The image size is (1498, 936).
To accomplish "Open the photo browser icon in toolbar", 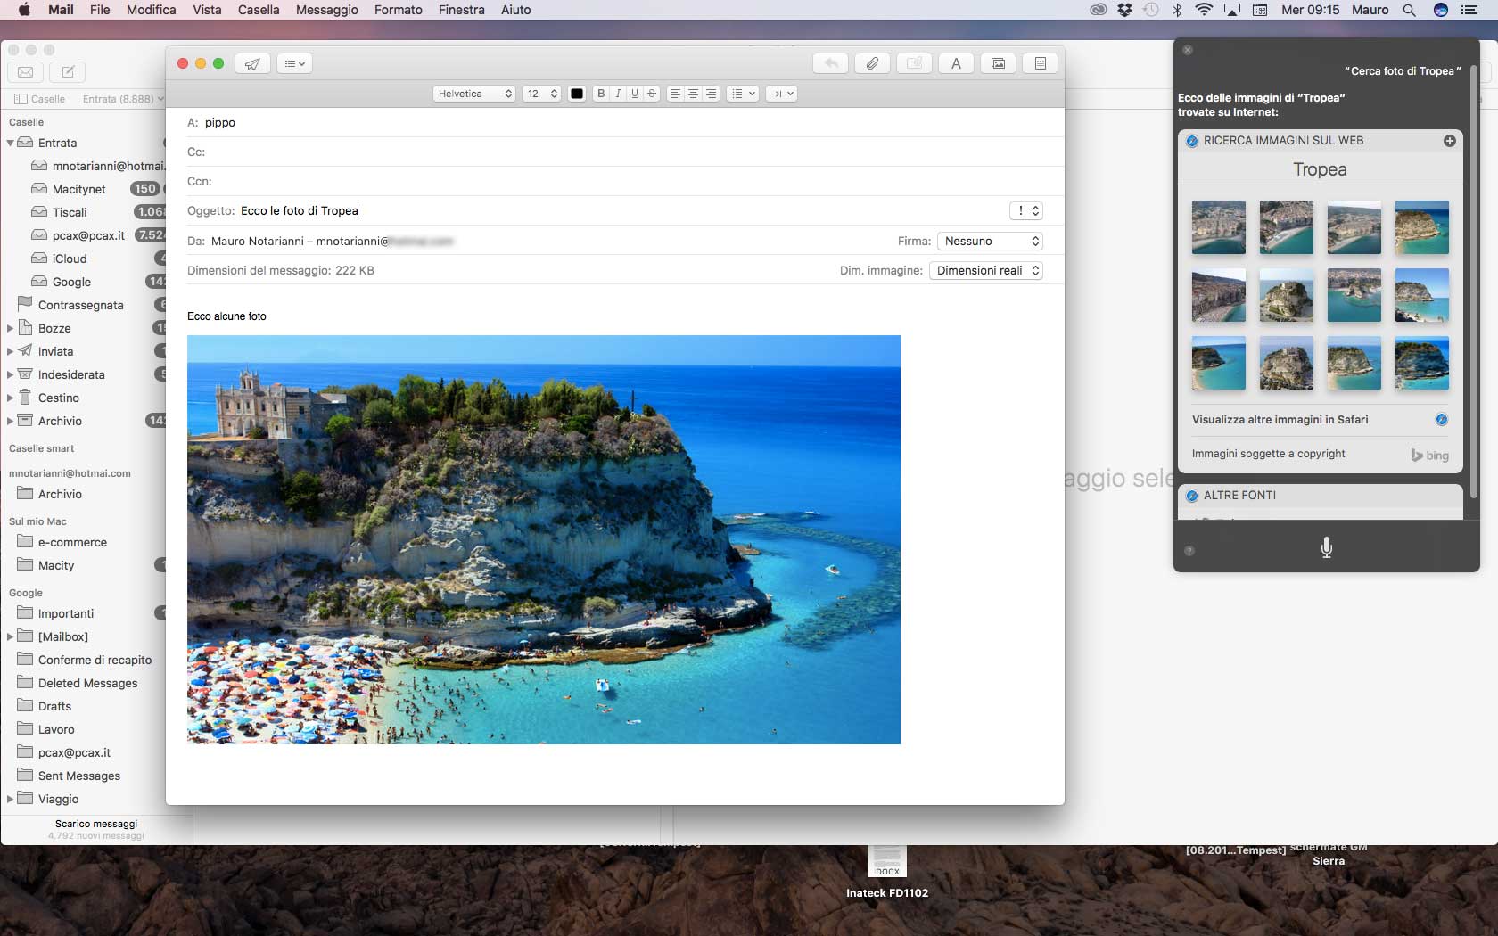I will tap(998, 63).
